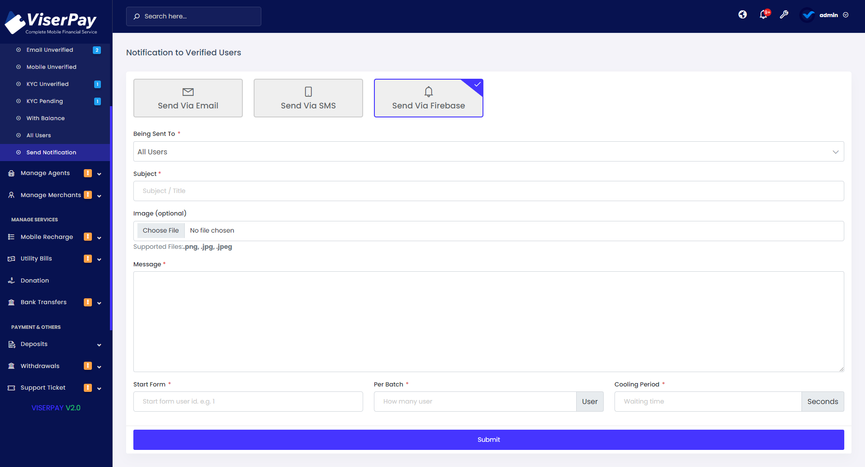865x467 pixels.
Task: Click the Bank Transfers building icon
Action: click(11, 302)
